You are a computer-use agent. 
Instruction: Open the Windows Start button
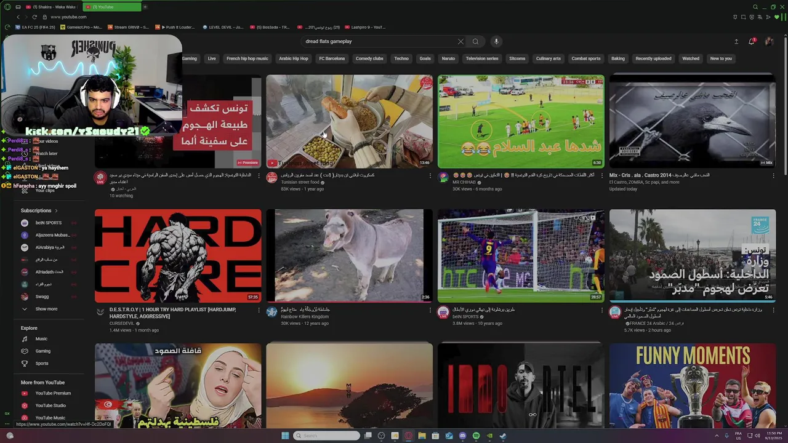click(285, 436)
